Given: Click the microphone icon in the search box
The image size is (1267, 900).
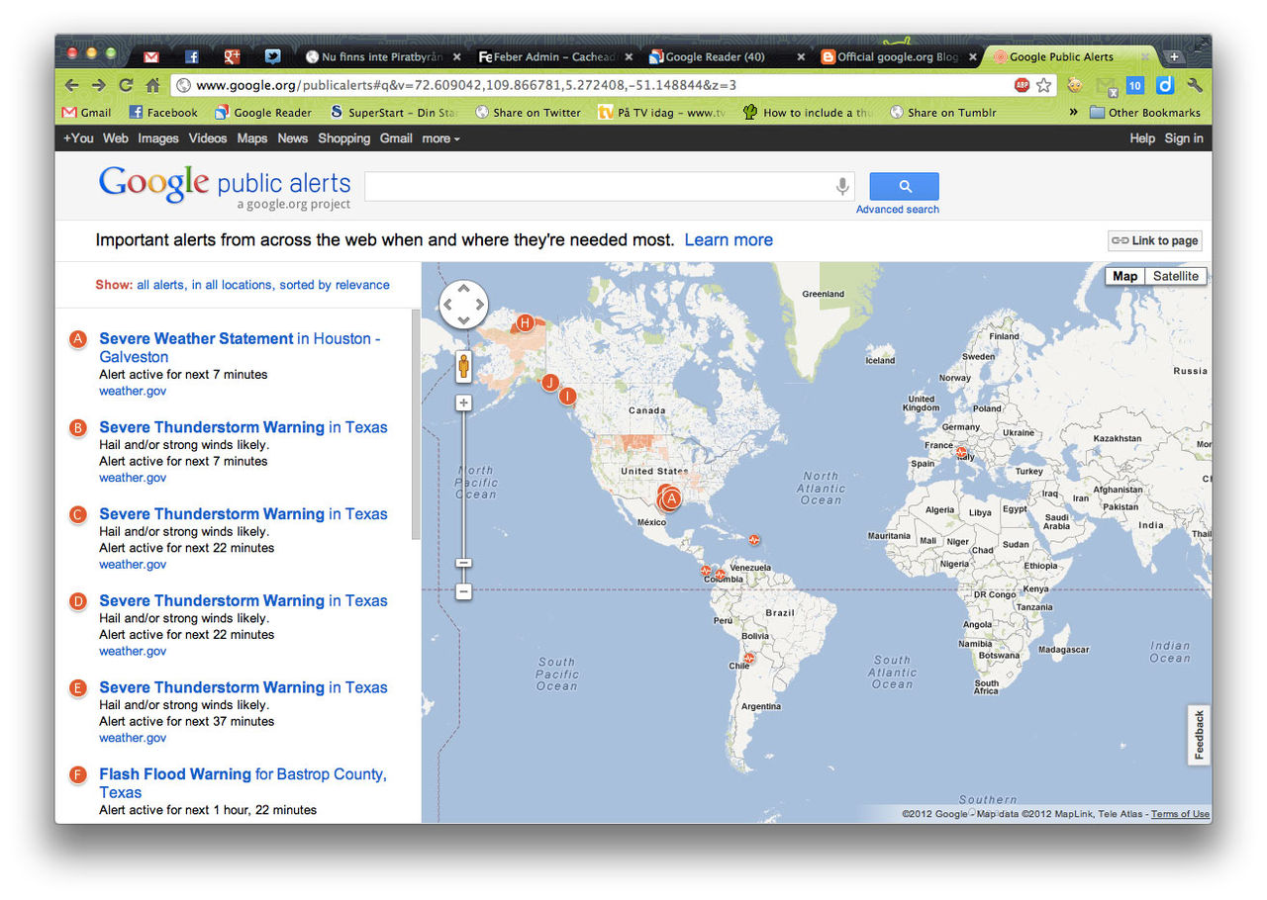Looking at the screenshot, I should pos(841,186).
